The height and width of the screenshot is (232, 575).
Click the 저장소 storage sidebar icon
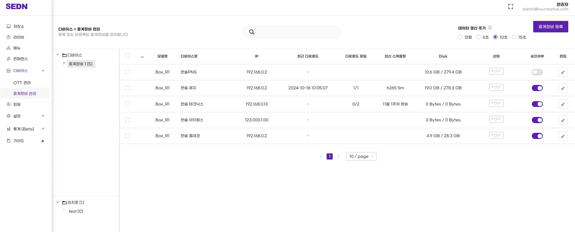(9, 26)
